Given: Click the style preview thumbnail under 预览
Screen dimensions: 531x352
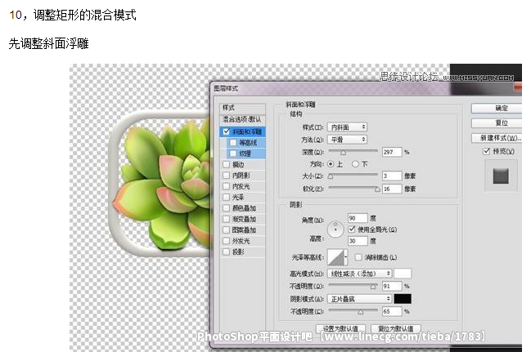Looking at the screenshot, I should 501,176.
